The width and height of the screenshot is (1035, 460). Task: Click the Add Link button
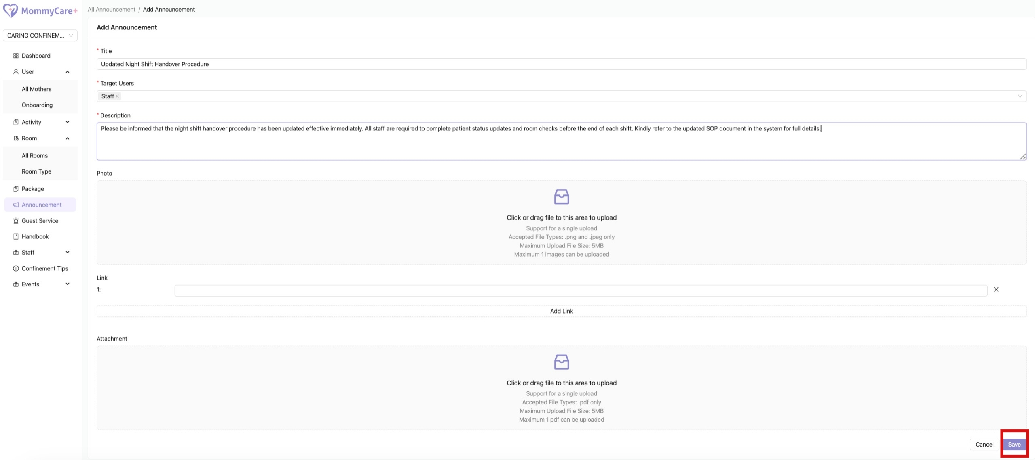[561, 311]
